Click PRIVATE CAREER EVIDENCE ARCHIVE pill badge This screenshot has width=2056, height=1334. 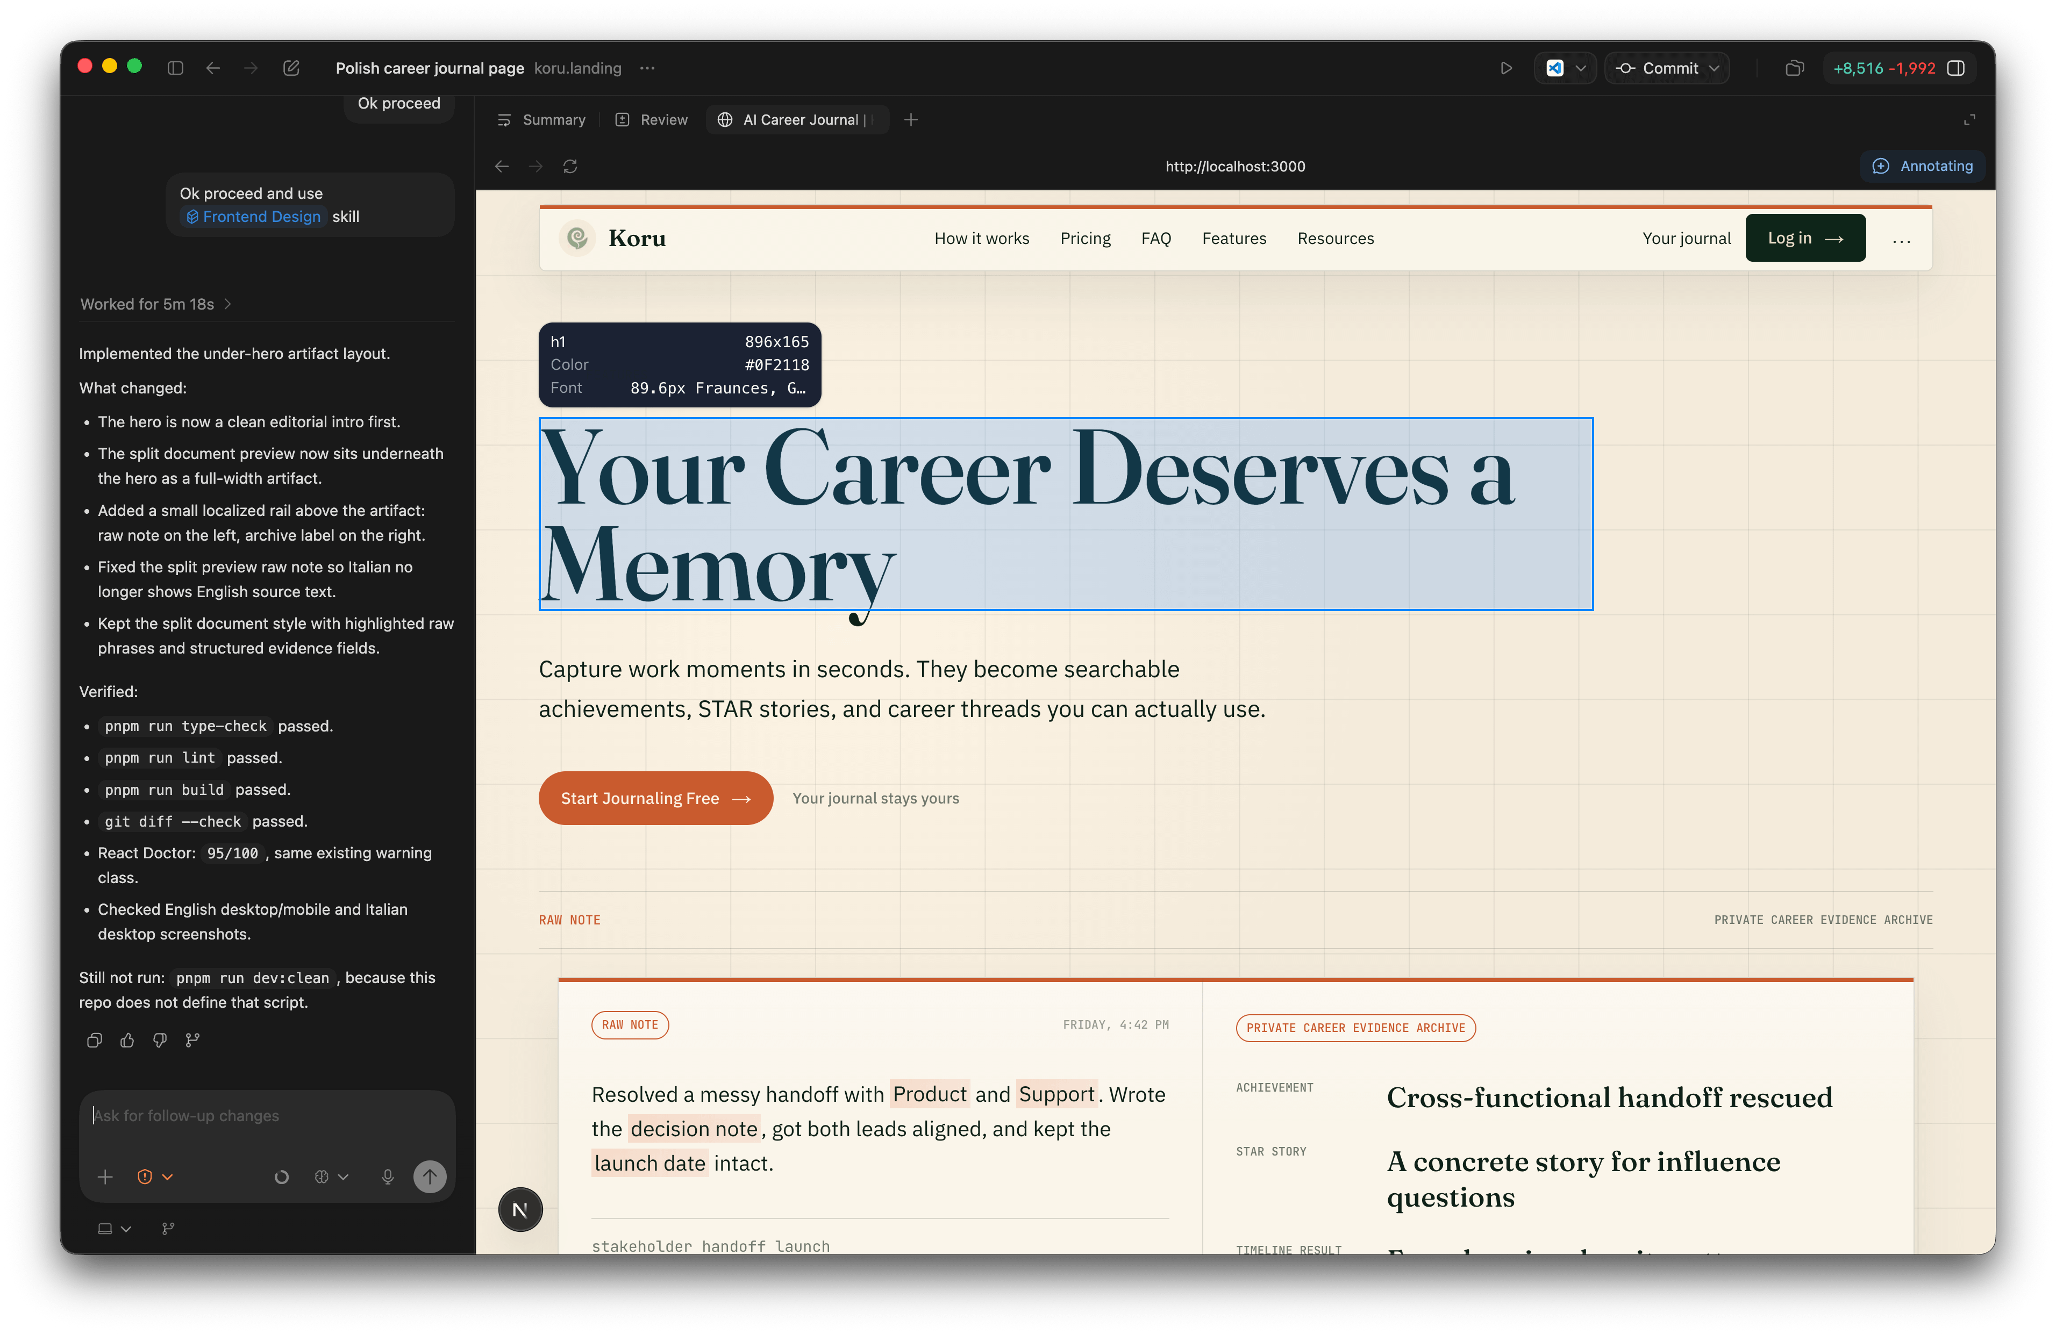tap(1355, 1028)
